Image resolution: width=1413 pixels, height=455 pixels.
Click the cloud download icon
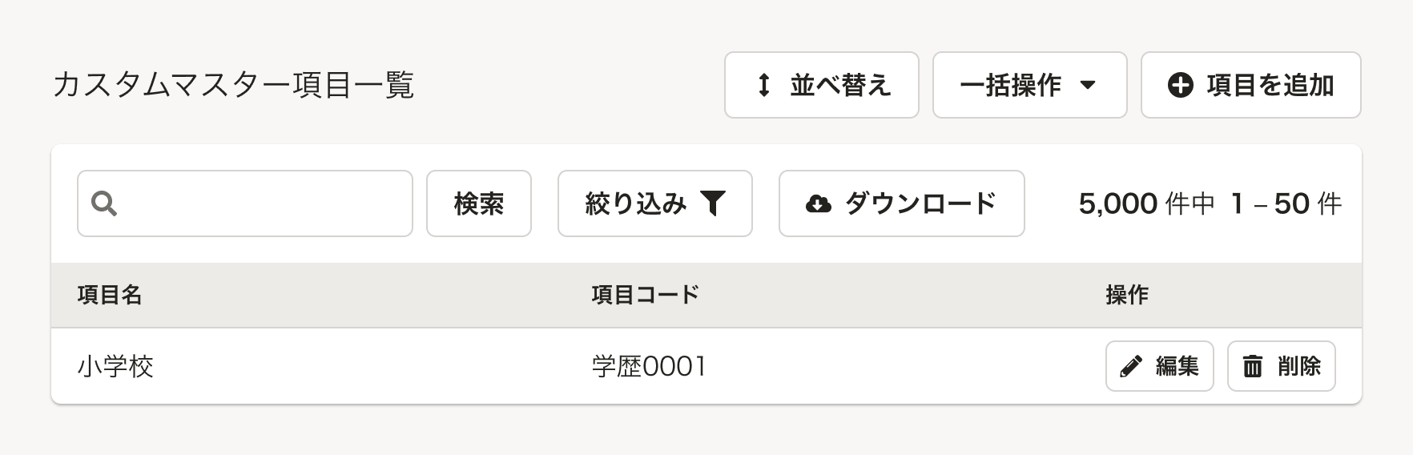818,203
